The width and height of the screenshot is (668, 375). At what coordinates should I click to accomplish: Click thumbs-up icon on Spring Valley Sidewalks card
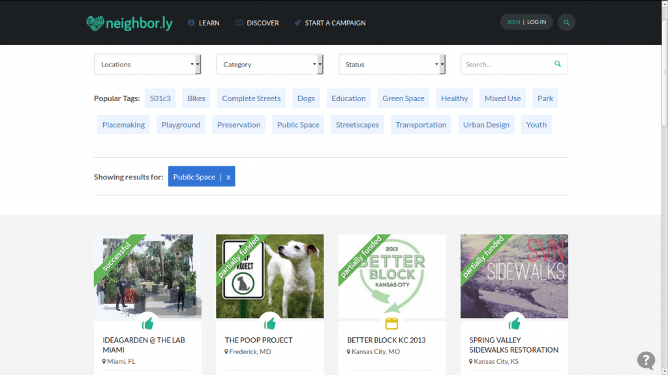(x=514, y=324)
